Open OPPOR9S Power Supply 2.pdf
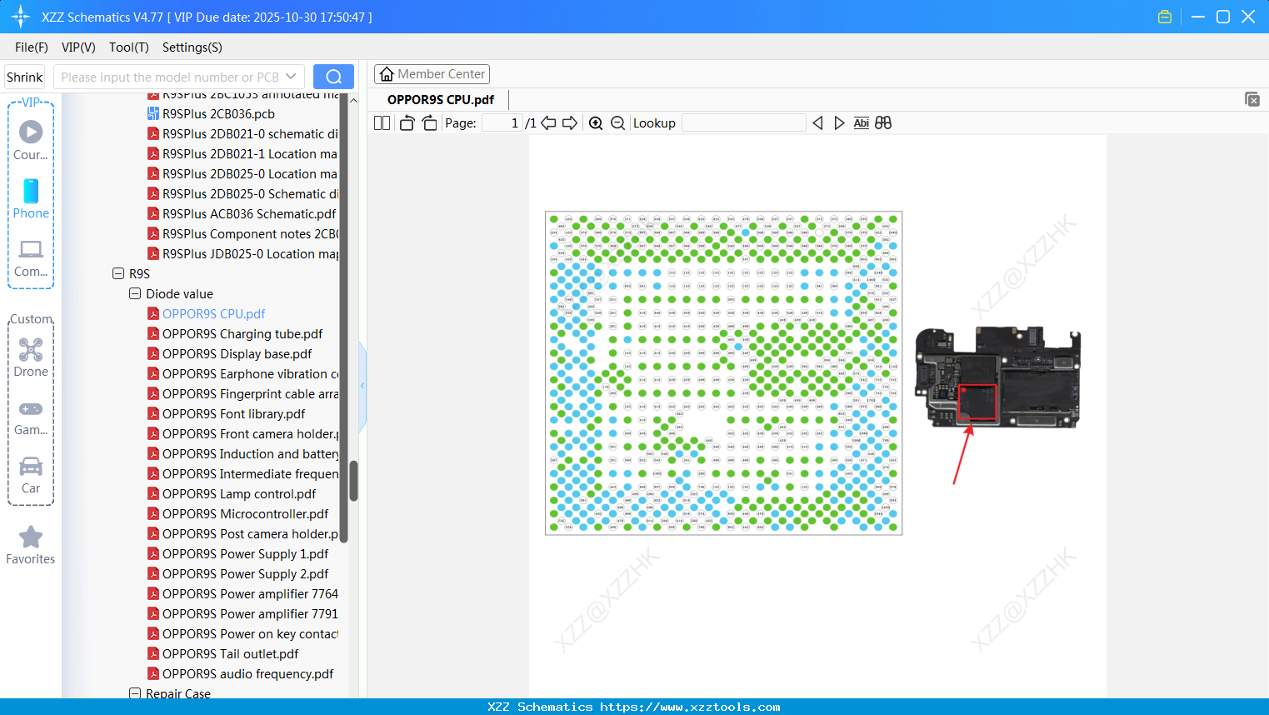1269x715 pixels. [245, 574]
